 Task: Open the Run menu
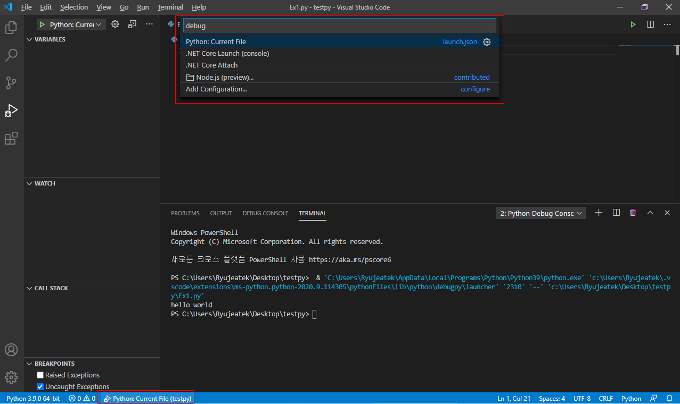(143, 7)
